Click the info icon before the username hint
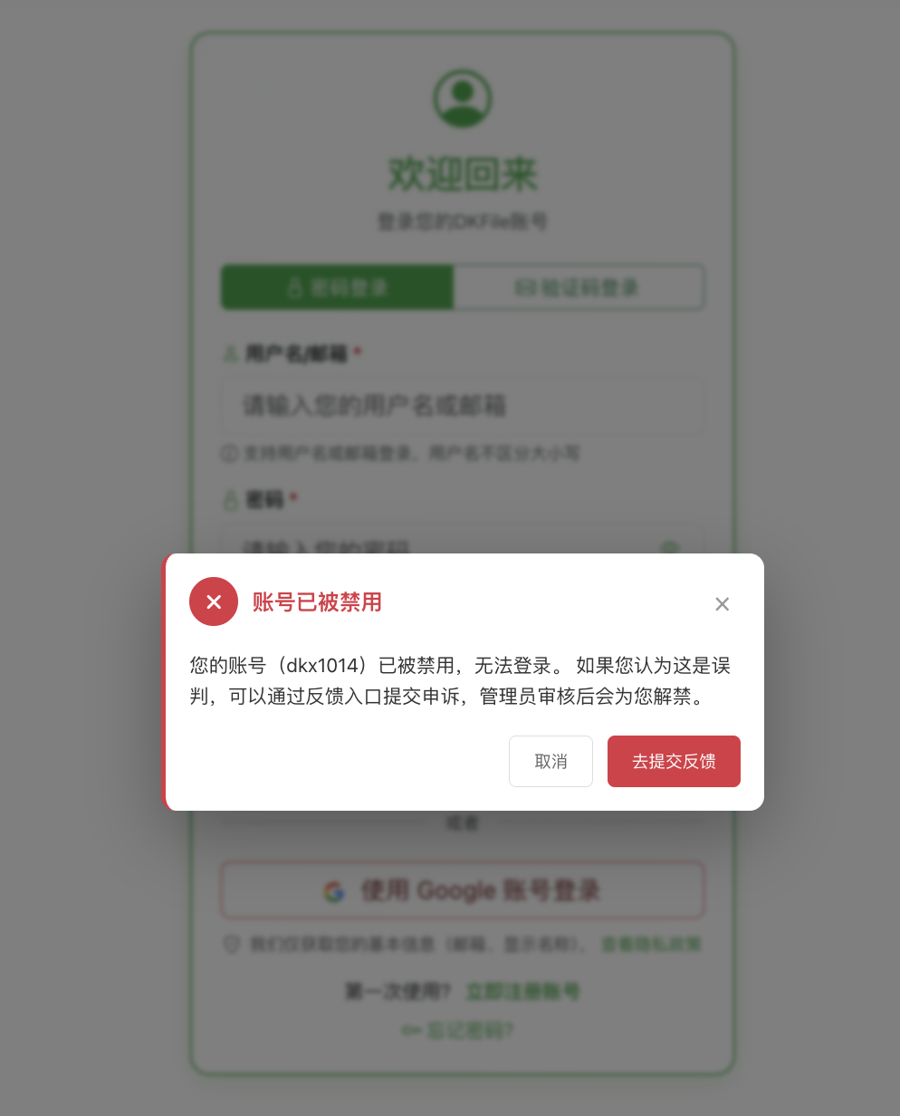900x1116 pixels. 230,452
